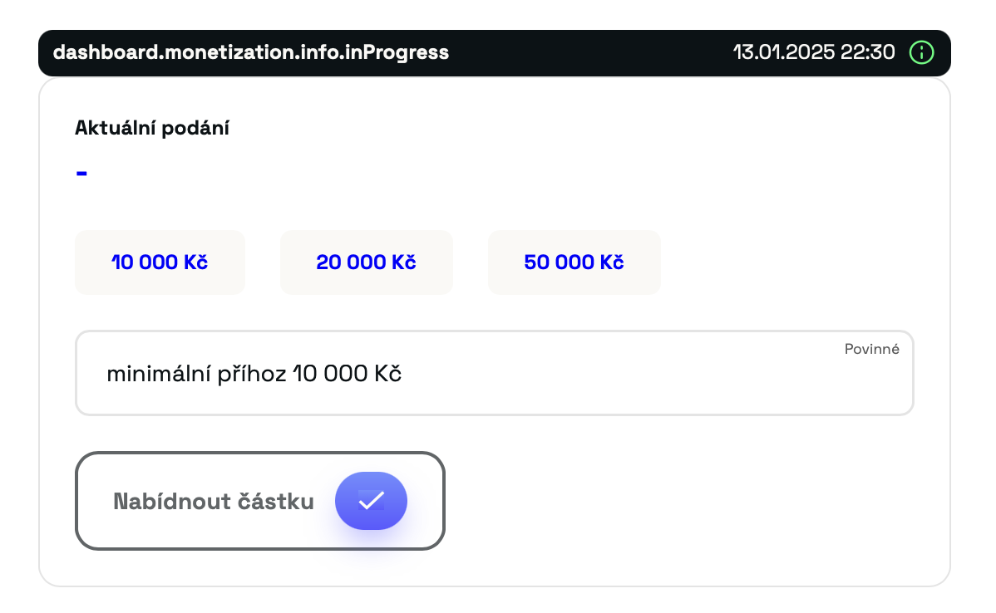Screen dimensions: 996x613
Task: Click the "Povinné" required label
Action: (x=871, y=349)
